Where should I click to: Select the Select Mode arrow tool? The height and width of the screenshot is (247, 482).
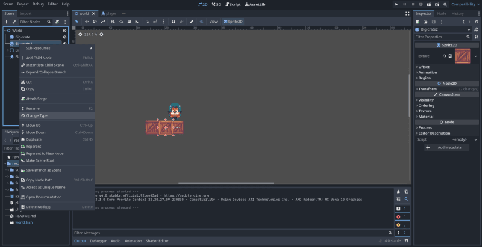pos(77,22)
